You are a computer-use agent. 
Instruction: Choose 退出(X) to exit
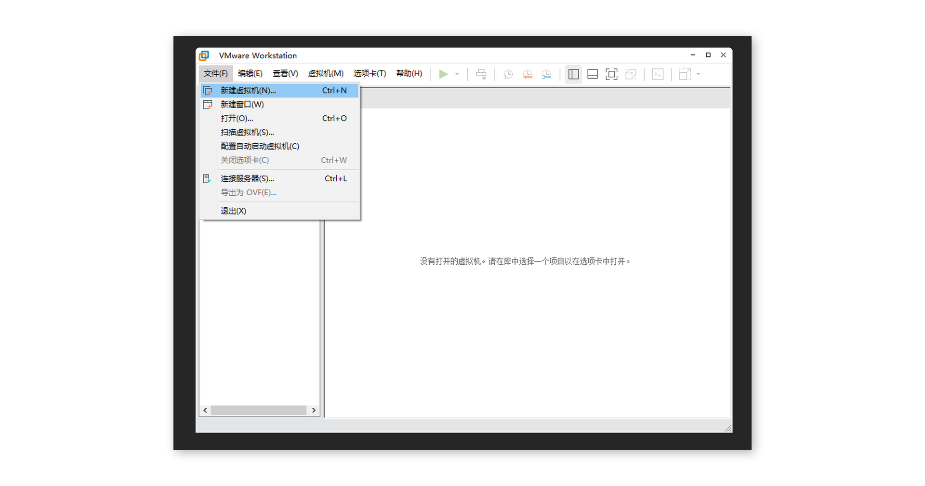pyautogui.click(x=279, y=211)
